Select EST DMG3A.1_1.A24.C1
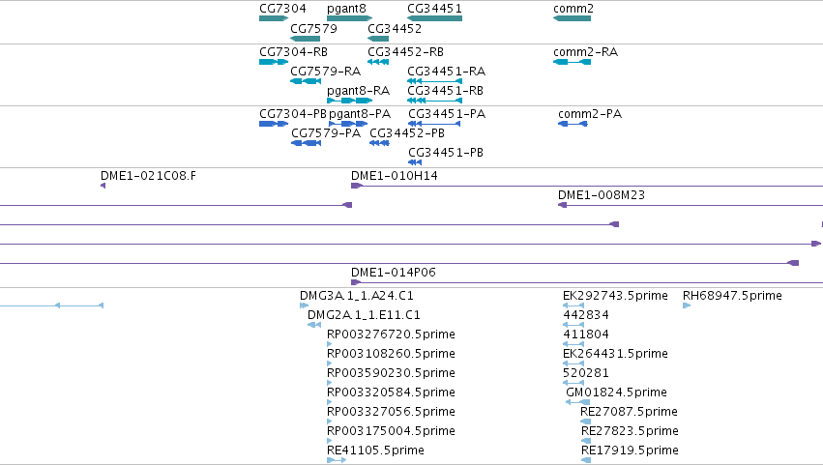Image resolution: width=823 pixels, height=465 pixels. pyautogui.click(x=304, y=305)
